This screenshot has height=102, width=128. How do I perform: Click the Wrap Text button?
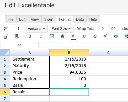tap(86, 29)
